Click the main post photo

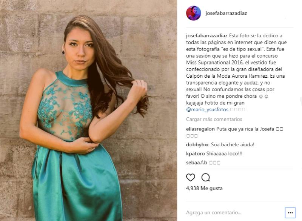[88, 110]
